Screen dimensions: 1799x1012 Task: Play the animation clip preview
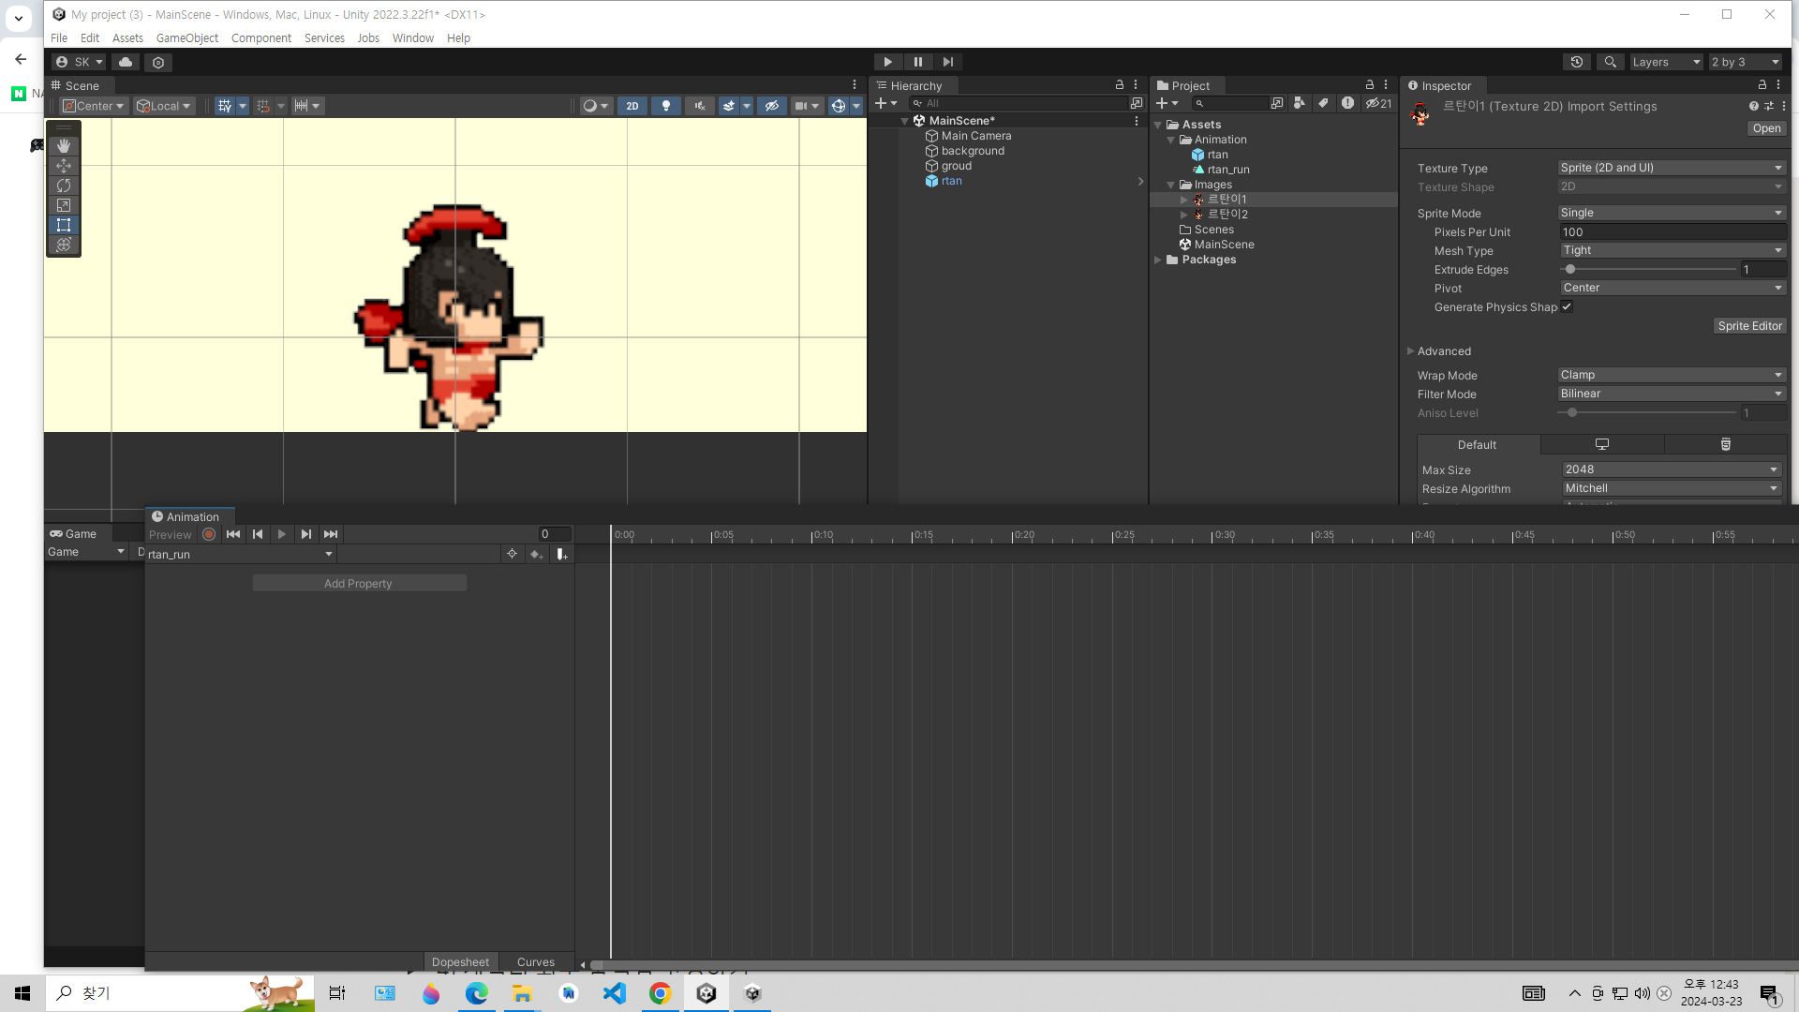tap(282, 534)
